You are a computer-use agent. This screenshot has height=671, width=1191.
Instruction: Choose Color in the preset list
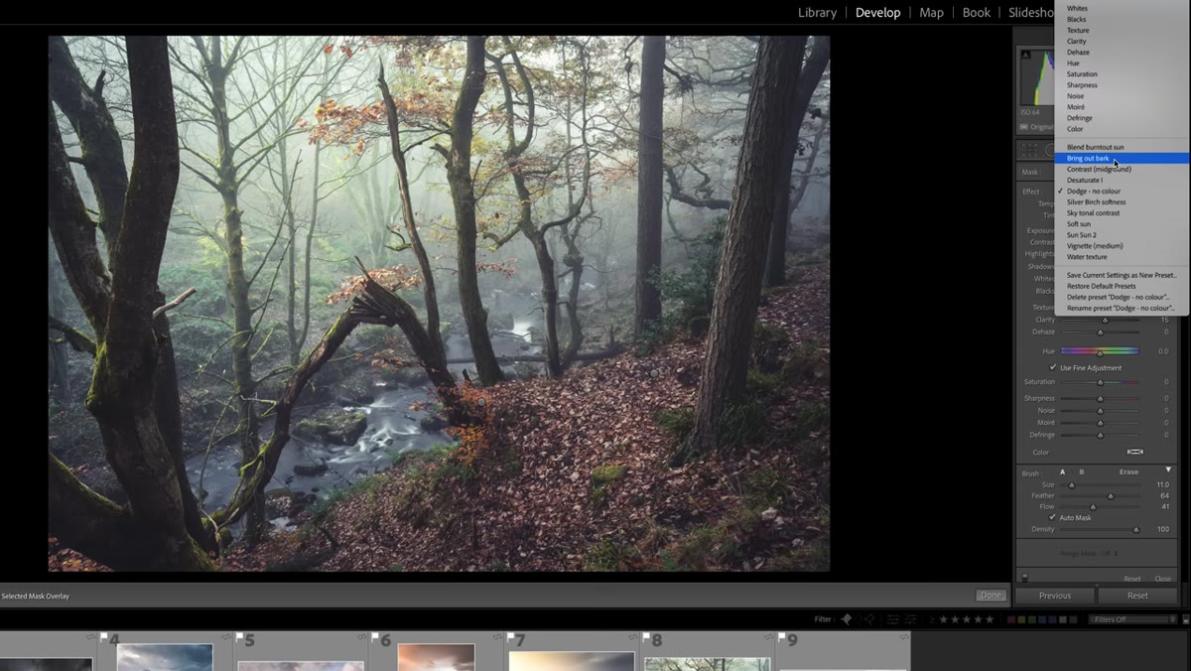(x=1122, y=128)
